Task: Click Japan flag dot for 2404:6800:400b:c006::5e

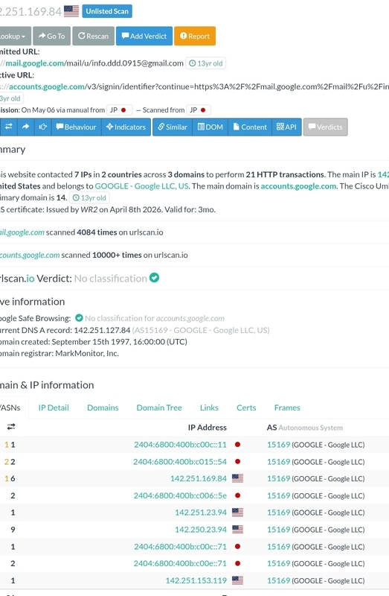Action: point(237,495)
